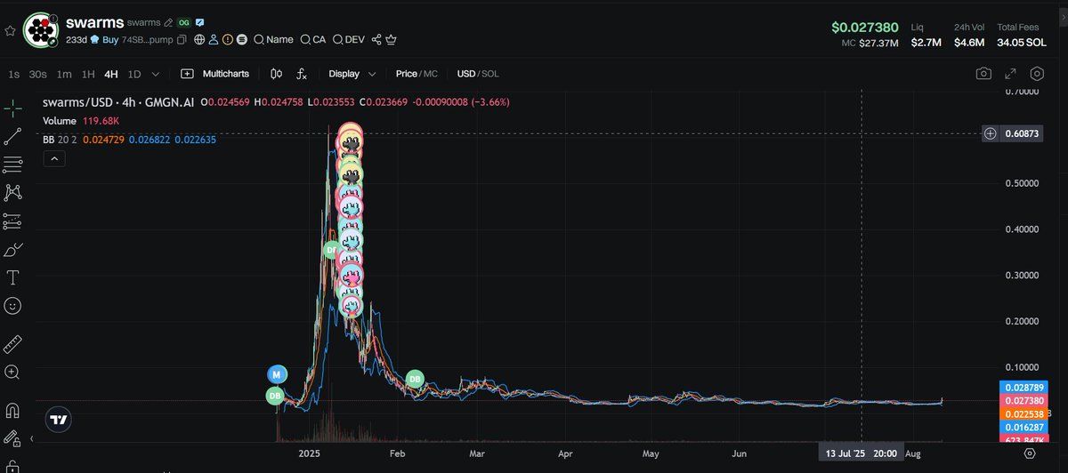Select the 1s timeframe
The image size is (1068, 473).
pos(13,74)
